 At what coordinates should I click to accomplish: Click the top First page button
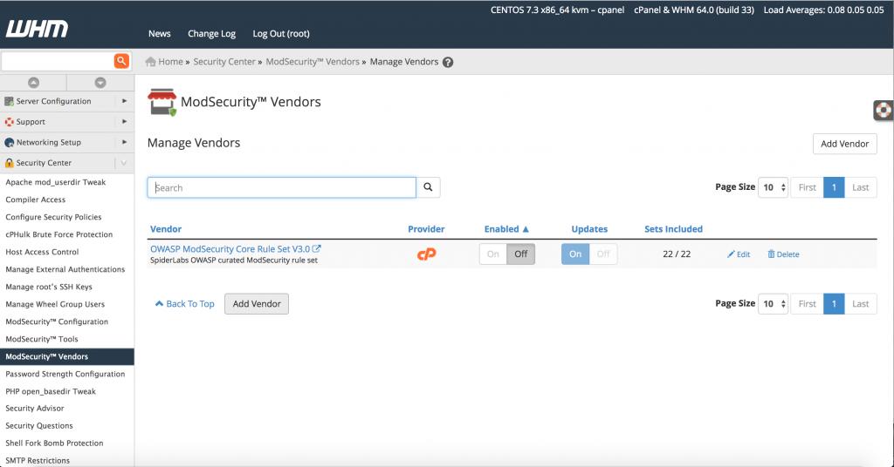pos(808,187)
